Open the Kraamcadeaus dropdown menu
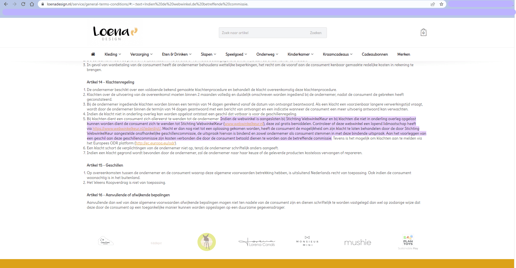Image resolution: width=516 pixels, height=268 pixels. pos(337,54)
